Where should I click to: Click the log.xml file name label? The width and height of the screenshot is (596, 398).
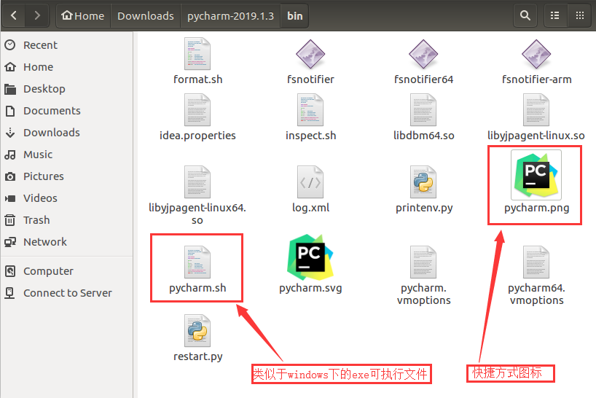[x=310, y=208]
